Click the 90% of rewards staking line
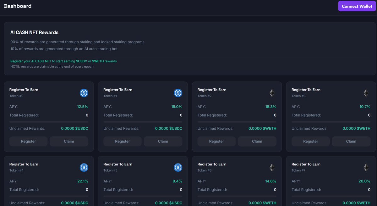The height and width of the screenshot is (206, 377). [77, 42]
